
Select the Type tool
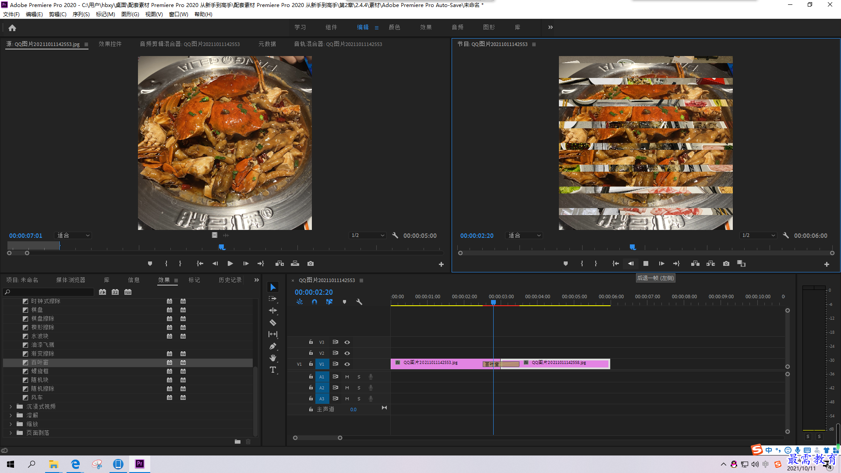tap(273, 370)
